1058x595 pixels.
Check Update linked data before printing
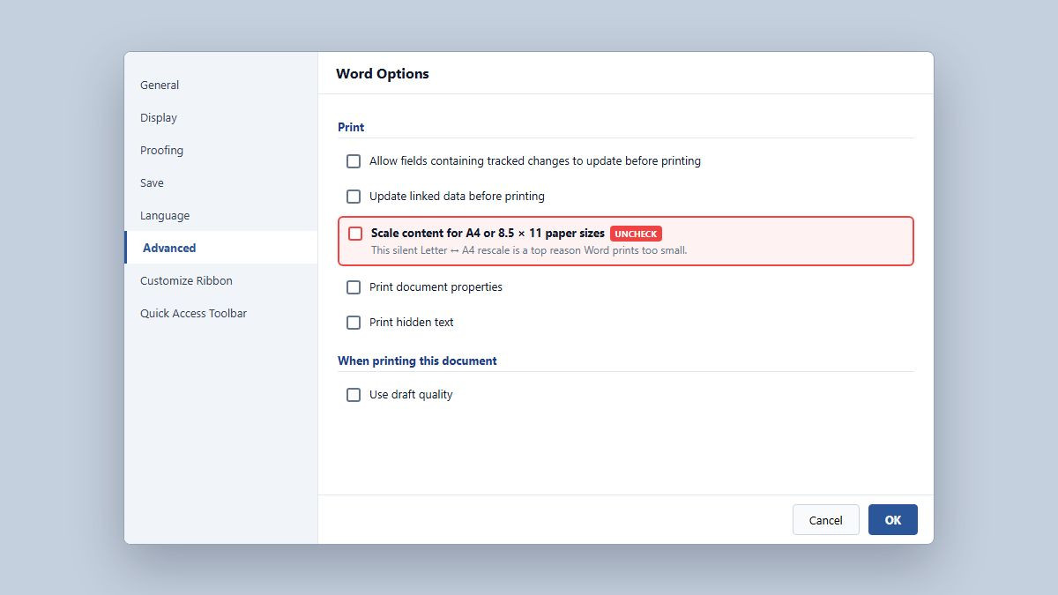coord(354,197)
